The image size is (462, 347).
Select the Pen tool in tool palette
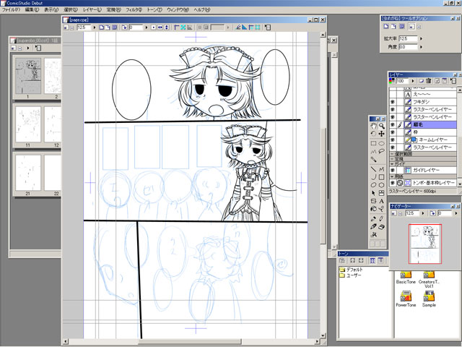click(x=373, y=218)
